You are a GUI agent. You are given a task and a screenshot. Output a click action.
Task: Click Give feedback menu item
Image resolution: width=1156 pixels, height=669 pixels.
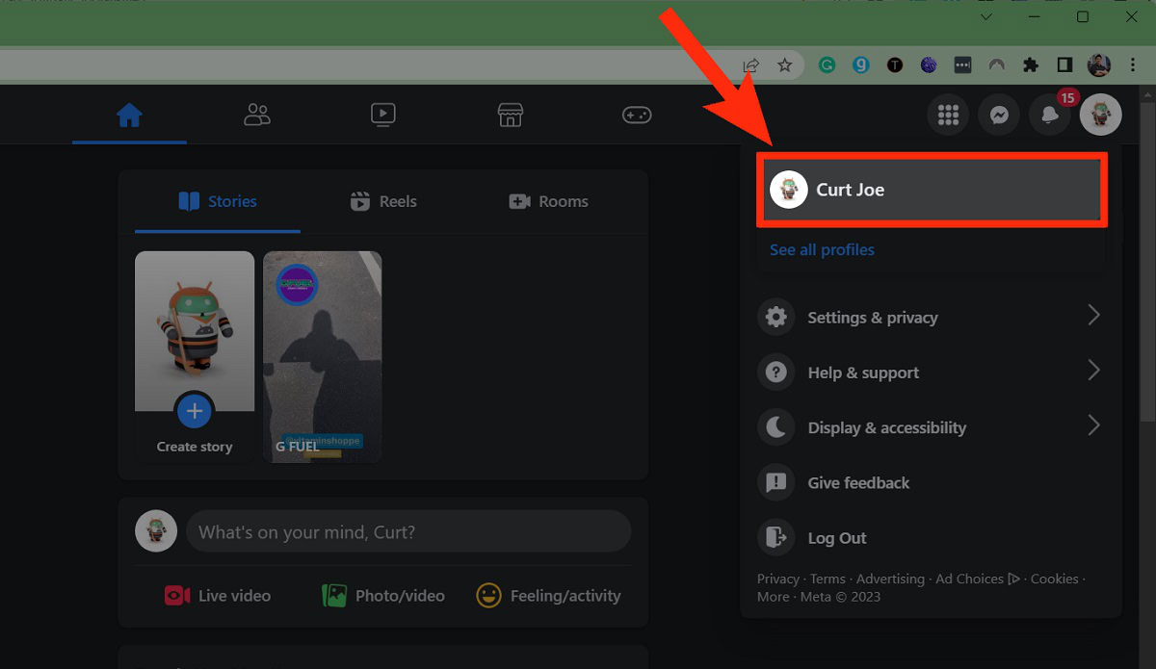857,483
